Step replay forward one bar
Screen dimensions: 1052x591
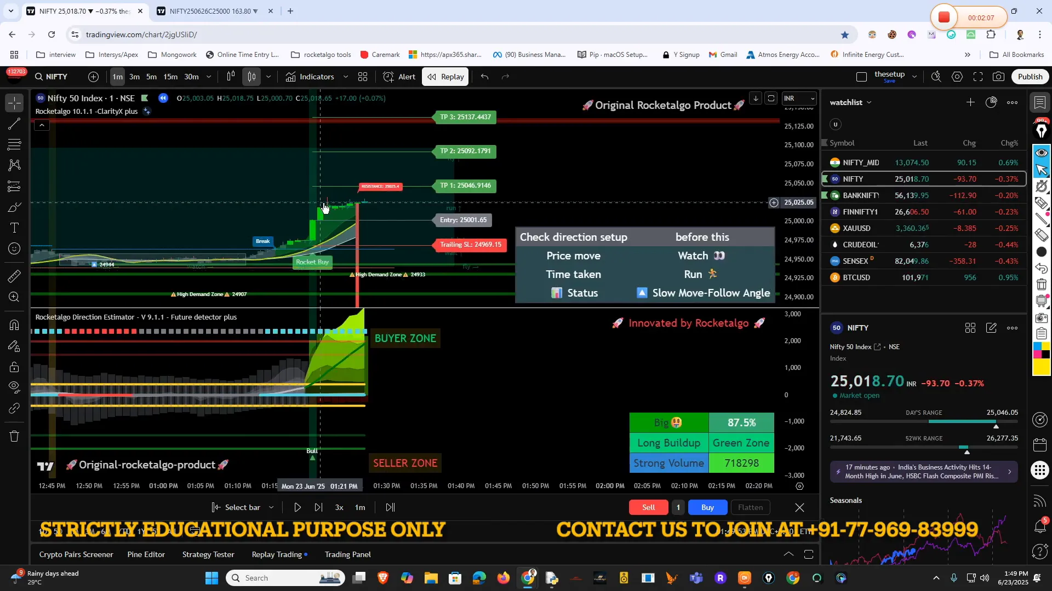318,507
